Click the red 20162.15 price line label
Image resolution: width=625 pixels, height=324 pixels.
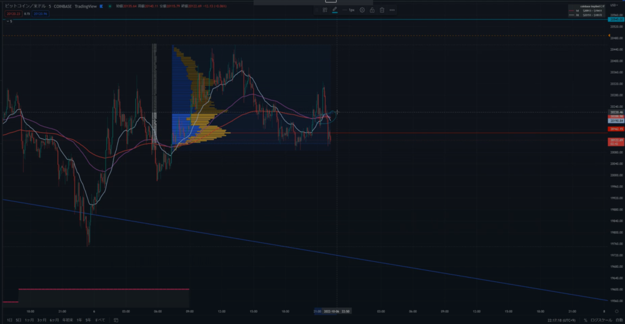coord(616,129)
